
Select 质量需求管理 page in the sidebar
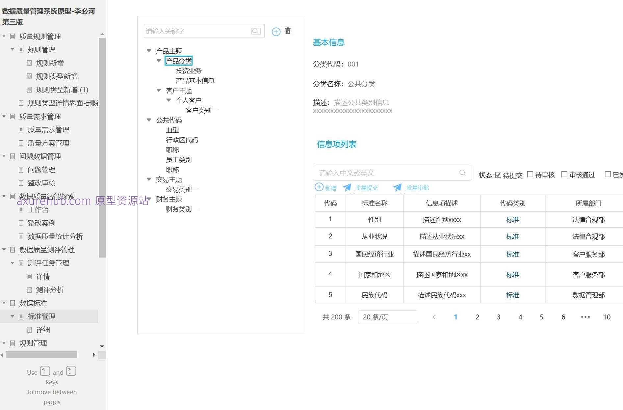pyautogui.click(x=48, y=129)
